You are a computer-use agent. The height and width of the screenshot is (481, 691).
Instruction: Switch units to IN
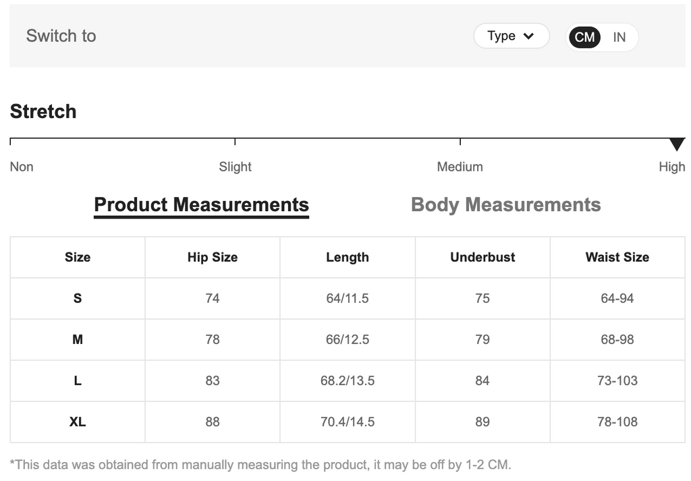pyautogui.click(x=619, y=37)
